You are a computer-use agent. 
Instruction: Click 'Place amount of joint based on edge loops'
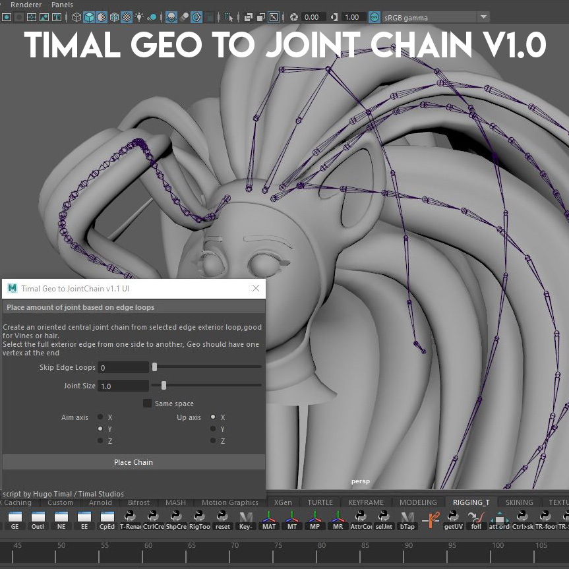pos(80,307)
